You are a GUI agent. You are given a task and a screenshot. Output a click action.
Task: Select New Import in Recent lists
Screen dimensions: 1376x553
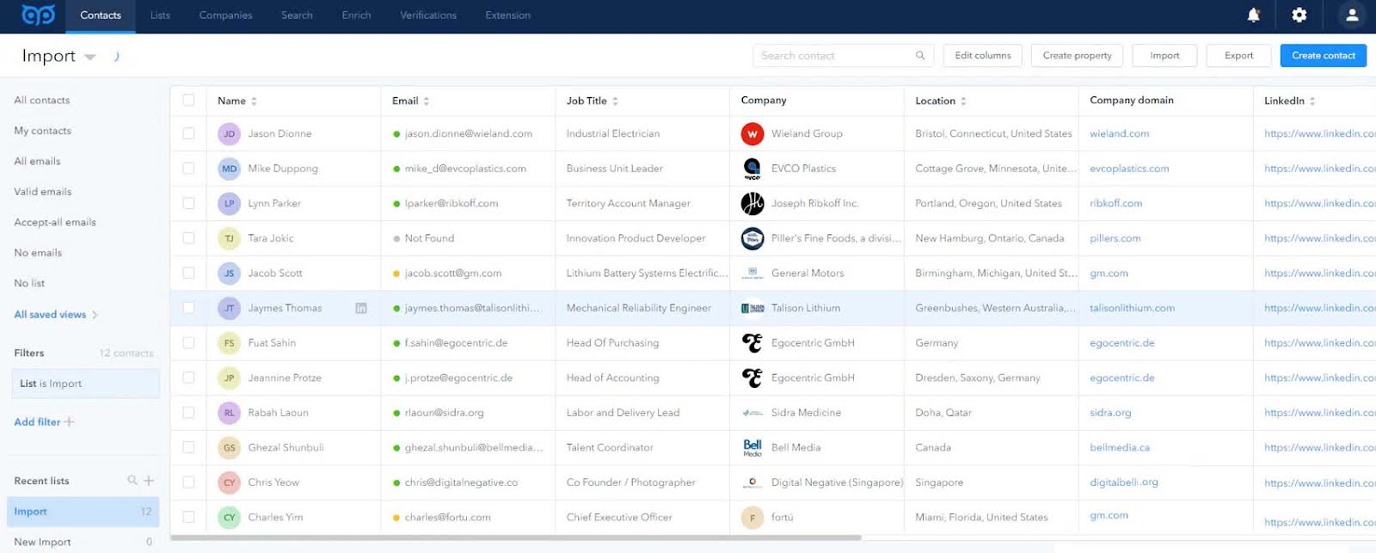tap(42, 542)
